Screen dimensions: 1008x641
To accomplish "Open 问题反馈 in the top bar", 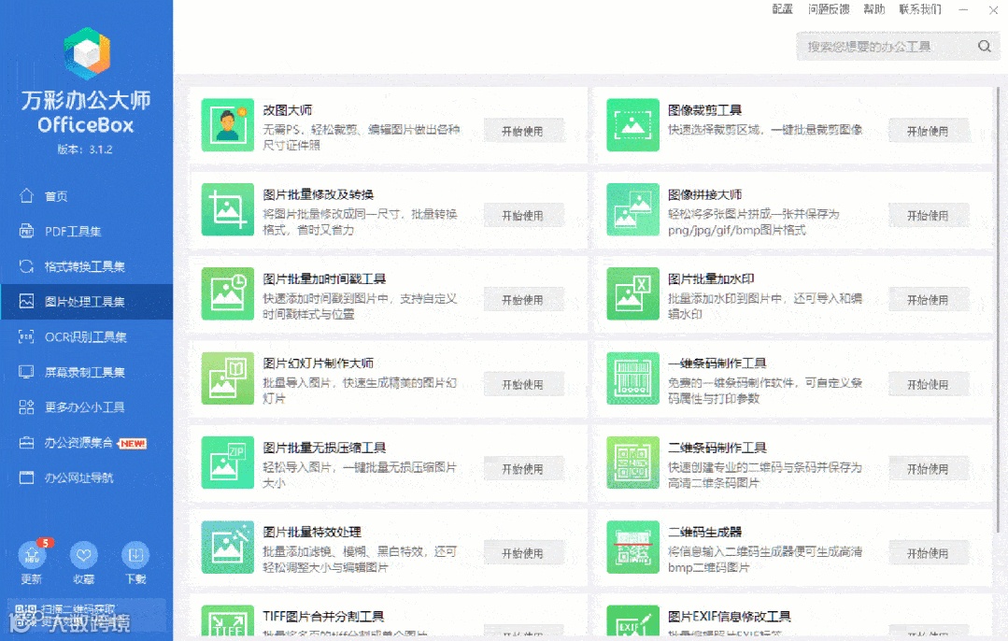I will (829, 9).
